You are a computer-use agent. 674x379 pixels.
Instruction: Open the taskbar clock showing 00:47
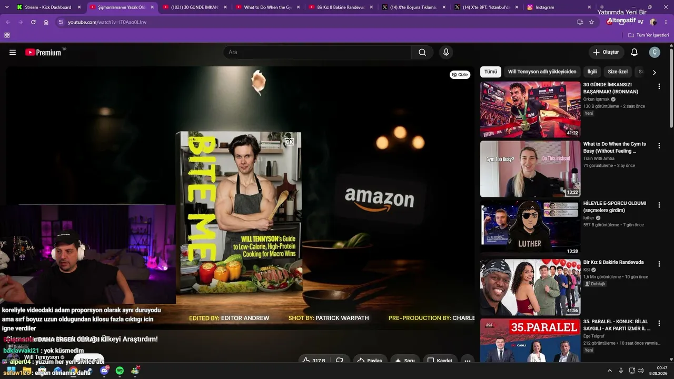tap(658, 371)
